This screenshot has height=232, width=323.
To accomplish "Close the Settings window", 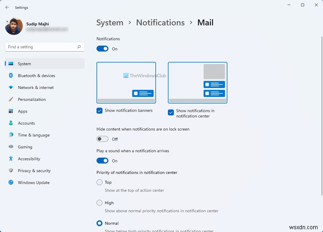I will (x=316, y=5).
